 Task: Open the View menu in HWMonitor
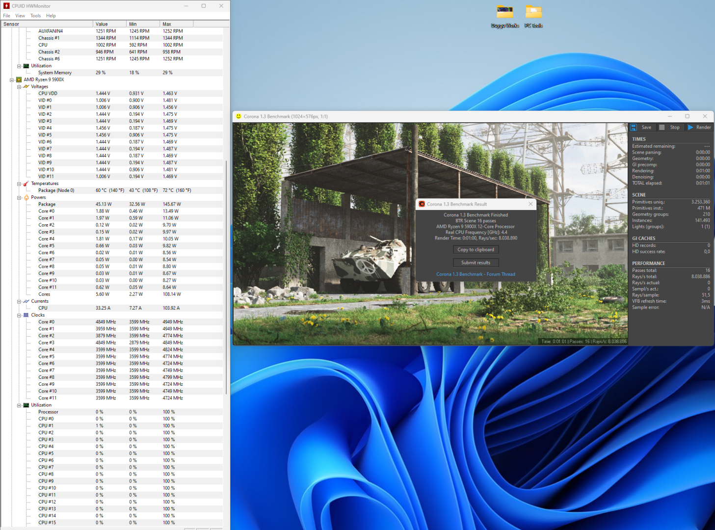[x=20, y=16]
